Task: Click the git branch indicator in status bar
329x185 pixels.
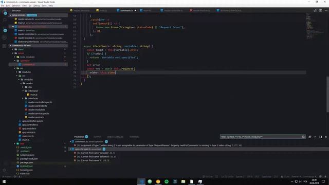Action: click(x=7, y=177)
